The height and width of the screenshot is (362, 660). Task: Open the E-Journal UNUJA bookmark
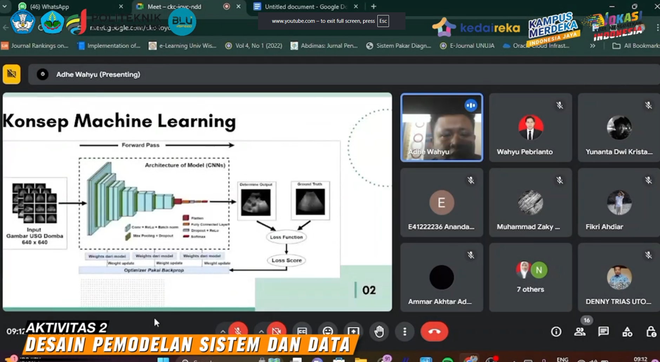click(468, 46)
